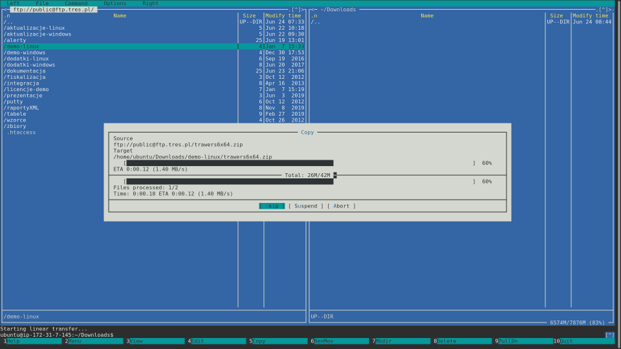Screen dimensions: 621x349
Task: Abort the copy operation
Action: coord(342,206)
